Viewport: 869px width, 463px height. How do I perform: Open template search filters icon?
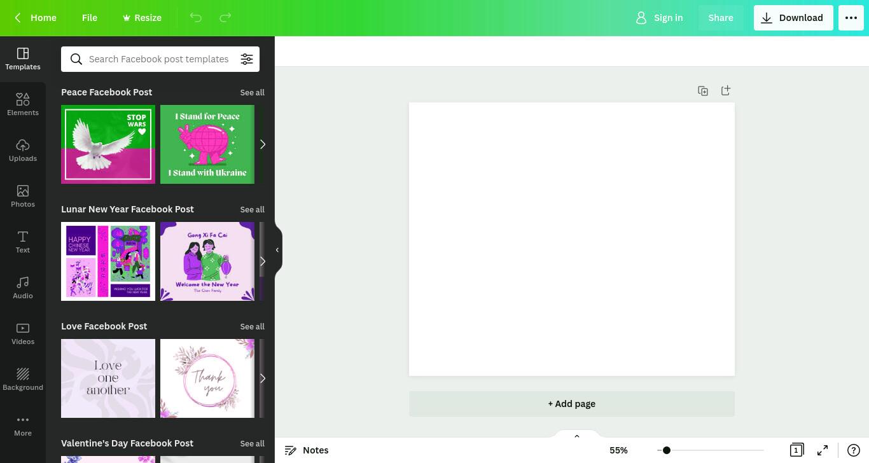247,59
